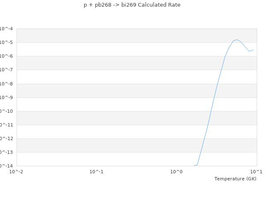
Task: Click the 10^-4 y-axis tick label
Action: [x=7, y=29]
